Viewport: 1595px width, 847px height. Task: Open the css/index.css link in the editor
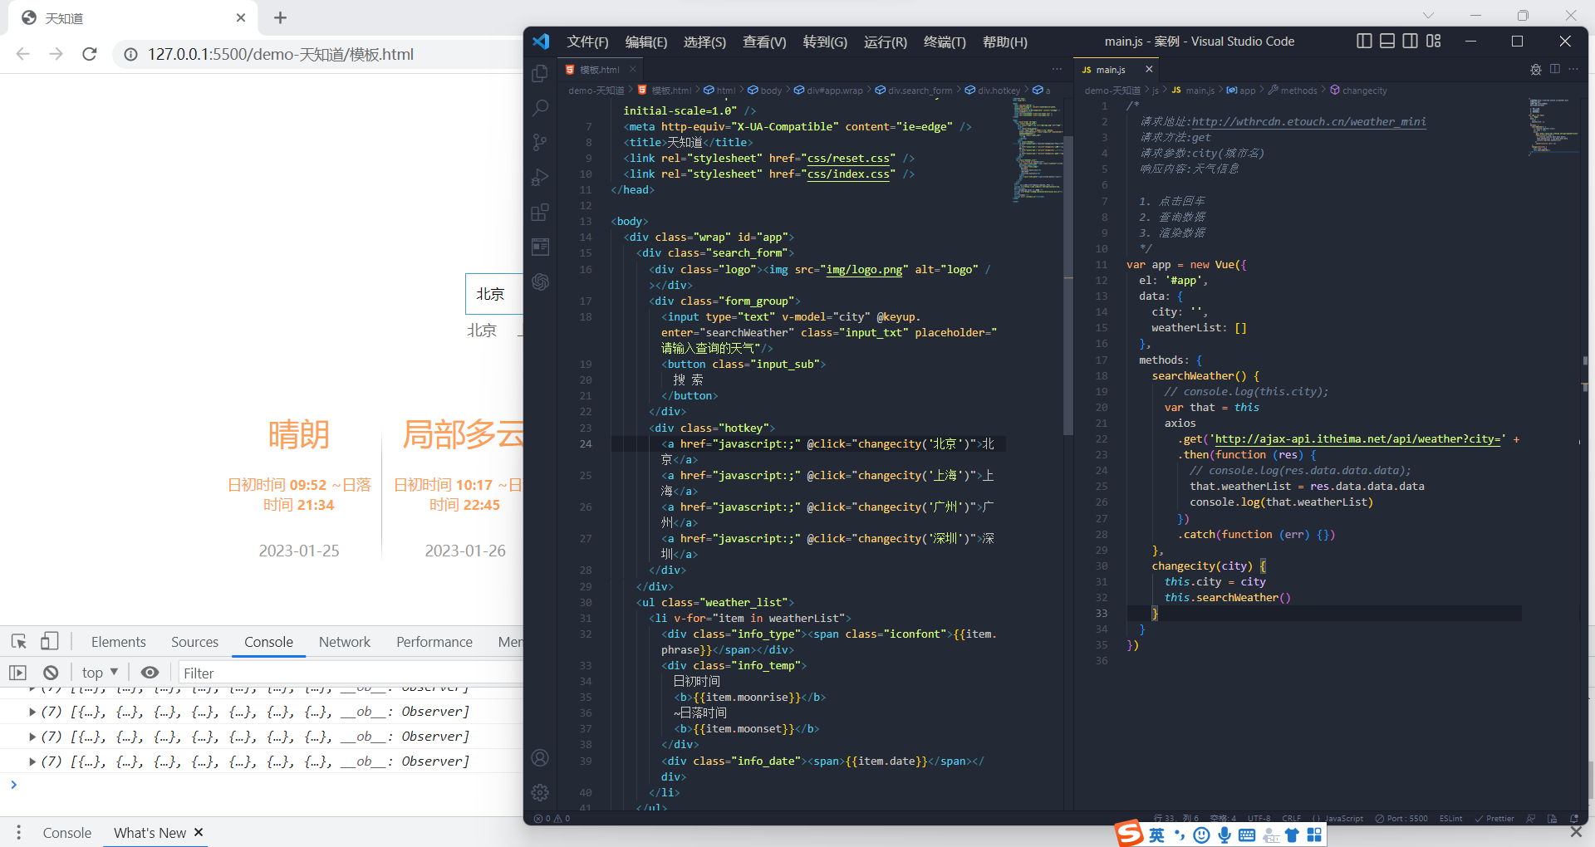tap(850, 174)
